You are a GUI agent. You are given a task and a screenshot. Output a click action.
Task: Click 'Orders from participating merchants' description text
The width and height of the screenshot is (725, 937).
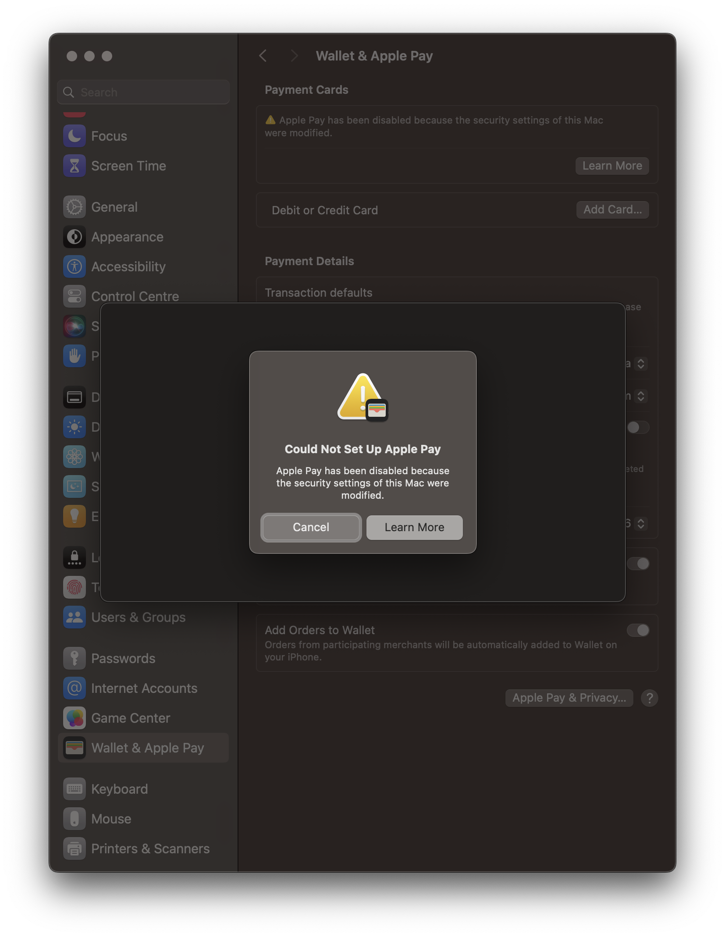tap(441, 651)
